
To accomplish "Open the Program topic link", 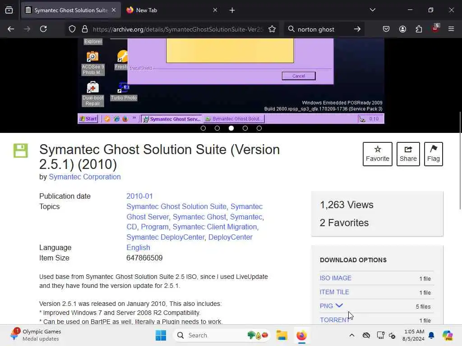I will tap(155, 227).
